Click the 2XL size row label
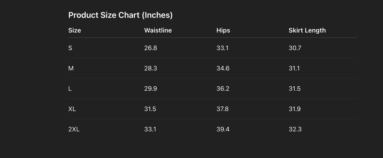383x158 pixels. [74, 129]
